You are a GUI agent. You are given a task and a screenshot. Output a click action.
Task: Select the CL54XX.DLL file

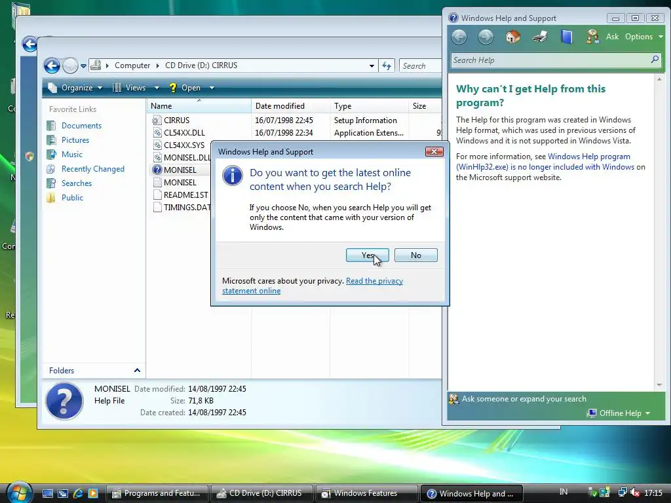184,133
